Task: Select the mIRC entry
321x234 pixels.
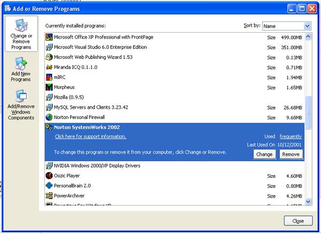Action: [x=174, y=78]
